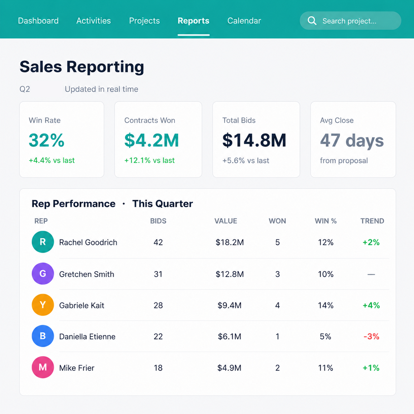Click the '47 days' value
This screenshot has height=414, width=414.
[352, 140]
